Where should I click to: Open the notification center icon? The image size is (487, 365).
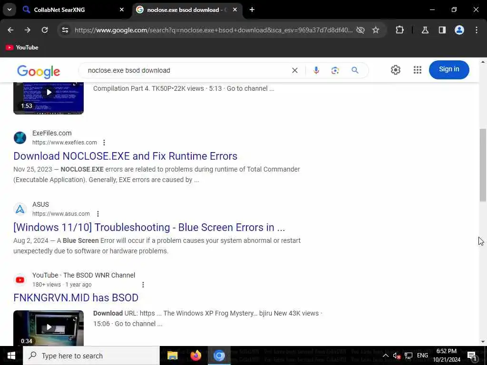472,355
